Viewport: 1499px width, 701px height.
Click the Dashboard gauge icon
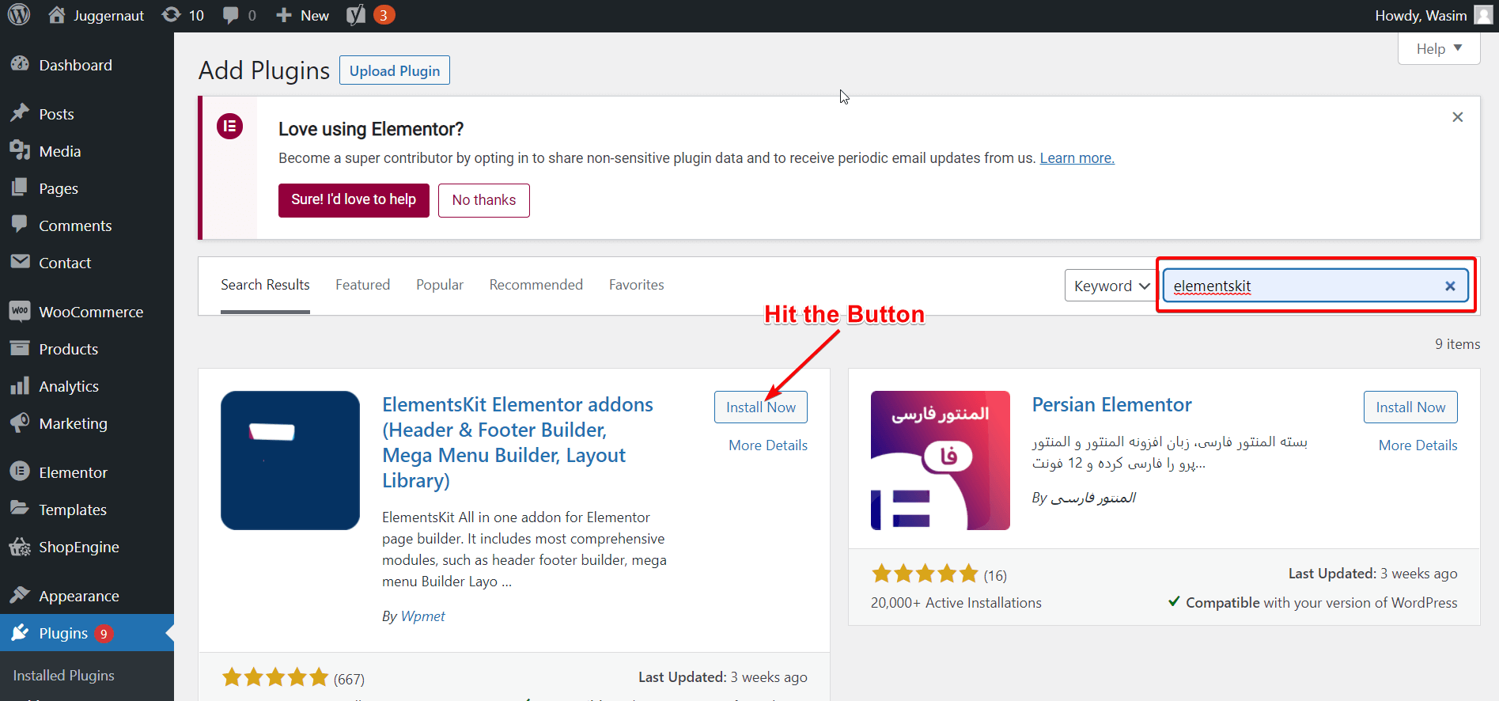20,65
